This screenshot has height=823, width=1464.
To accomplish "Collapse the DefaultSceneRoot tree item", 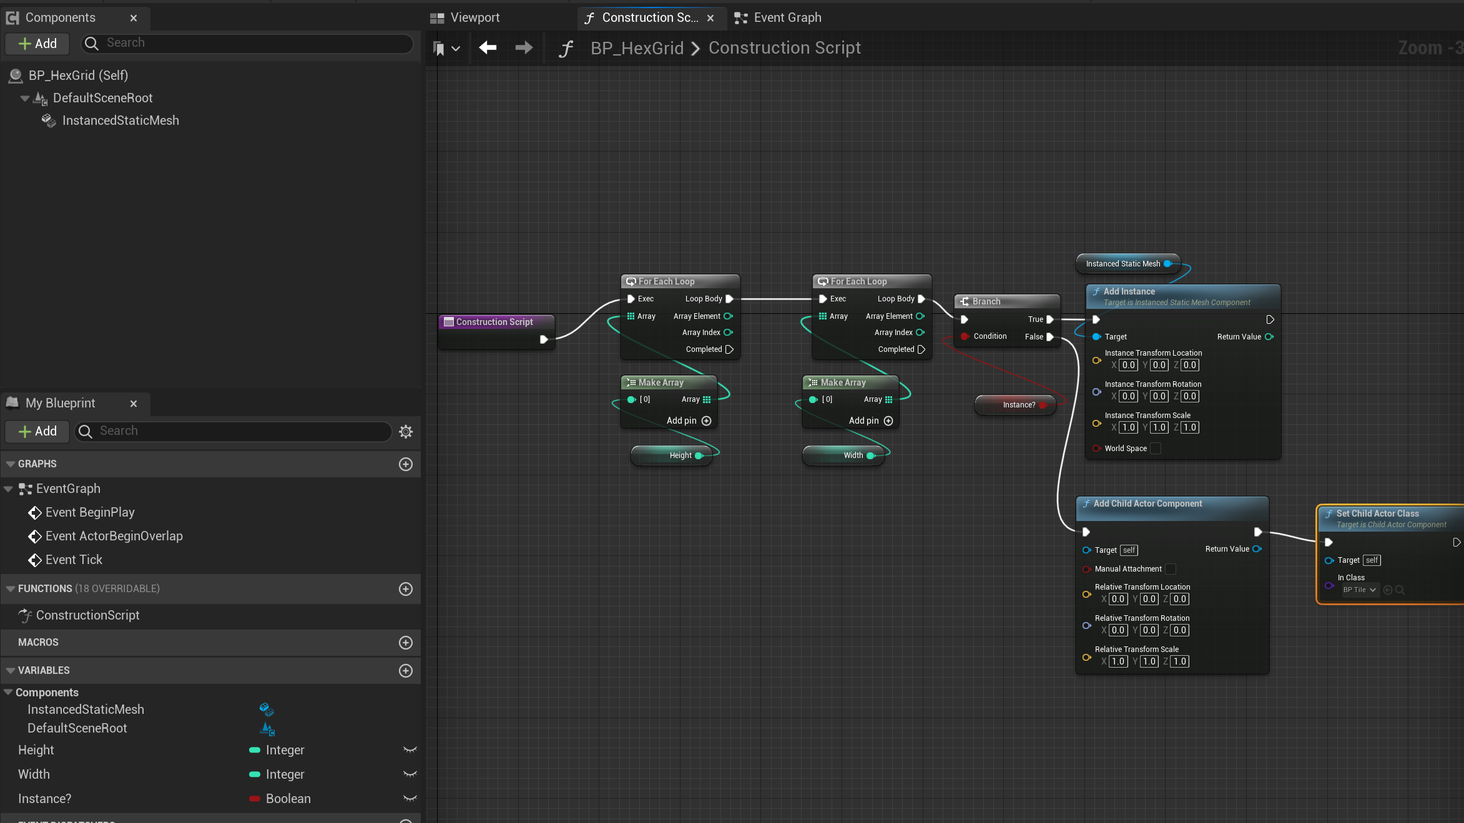I will click(25, 98).
